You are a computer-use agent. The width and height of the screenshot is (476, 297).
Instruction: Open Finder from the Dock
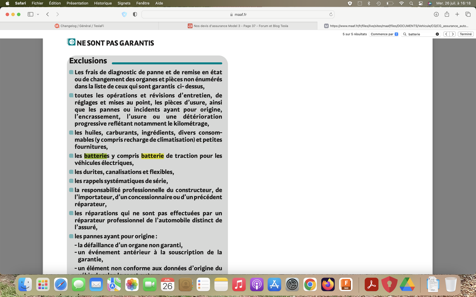(25, 285)
